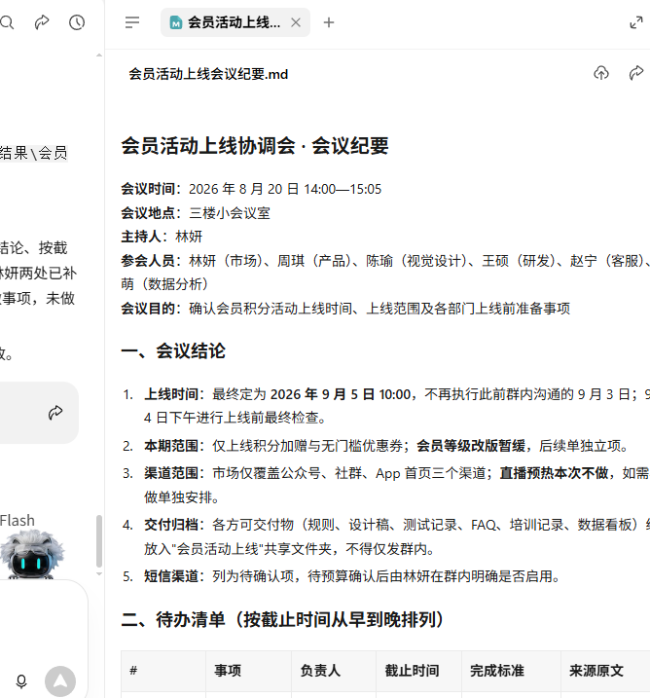Close the 会员活动上线 tab
The image size is (650, 698).
pos(296,22)
